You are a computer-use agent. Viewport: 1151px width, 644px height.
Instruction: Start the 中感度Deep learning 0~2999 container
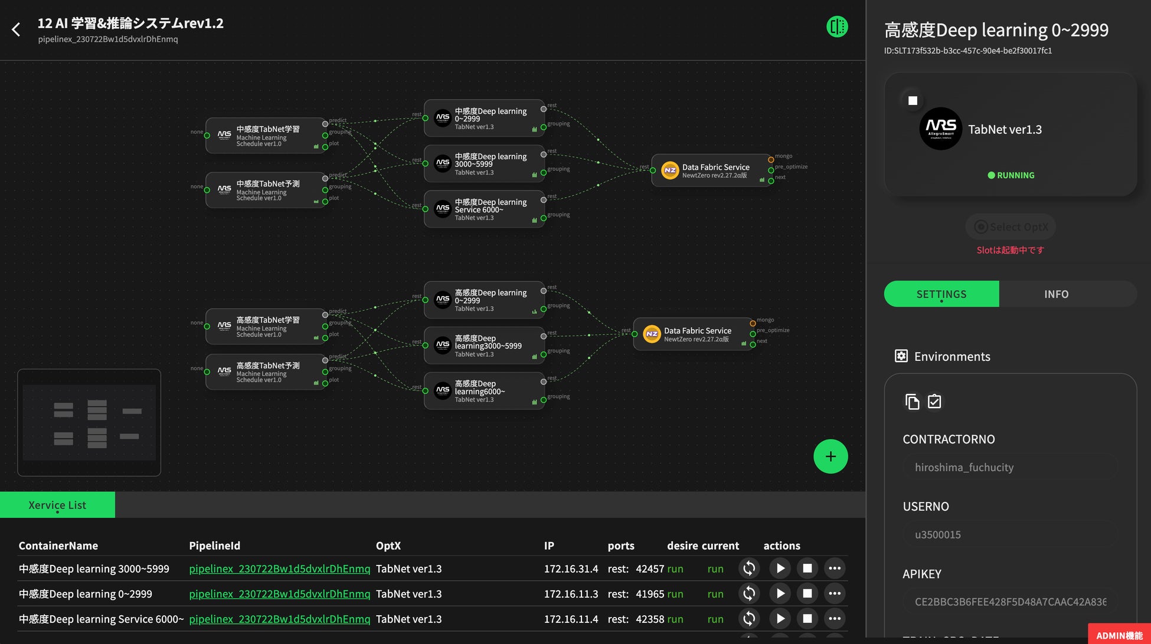[x=780, y=594]
